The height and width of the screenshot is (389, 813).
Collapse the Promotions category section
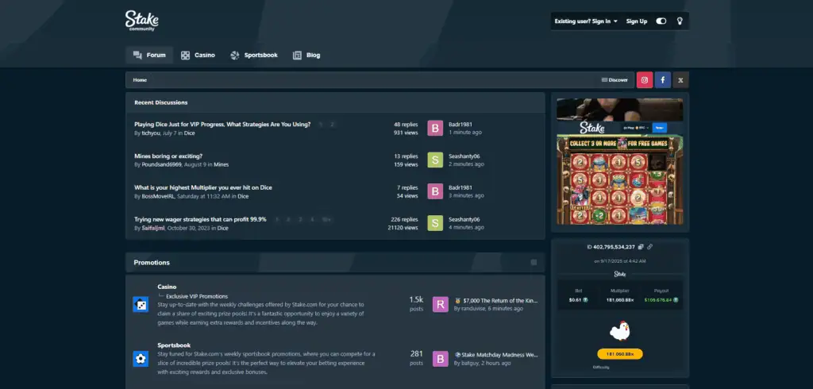(534, 262)
